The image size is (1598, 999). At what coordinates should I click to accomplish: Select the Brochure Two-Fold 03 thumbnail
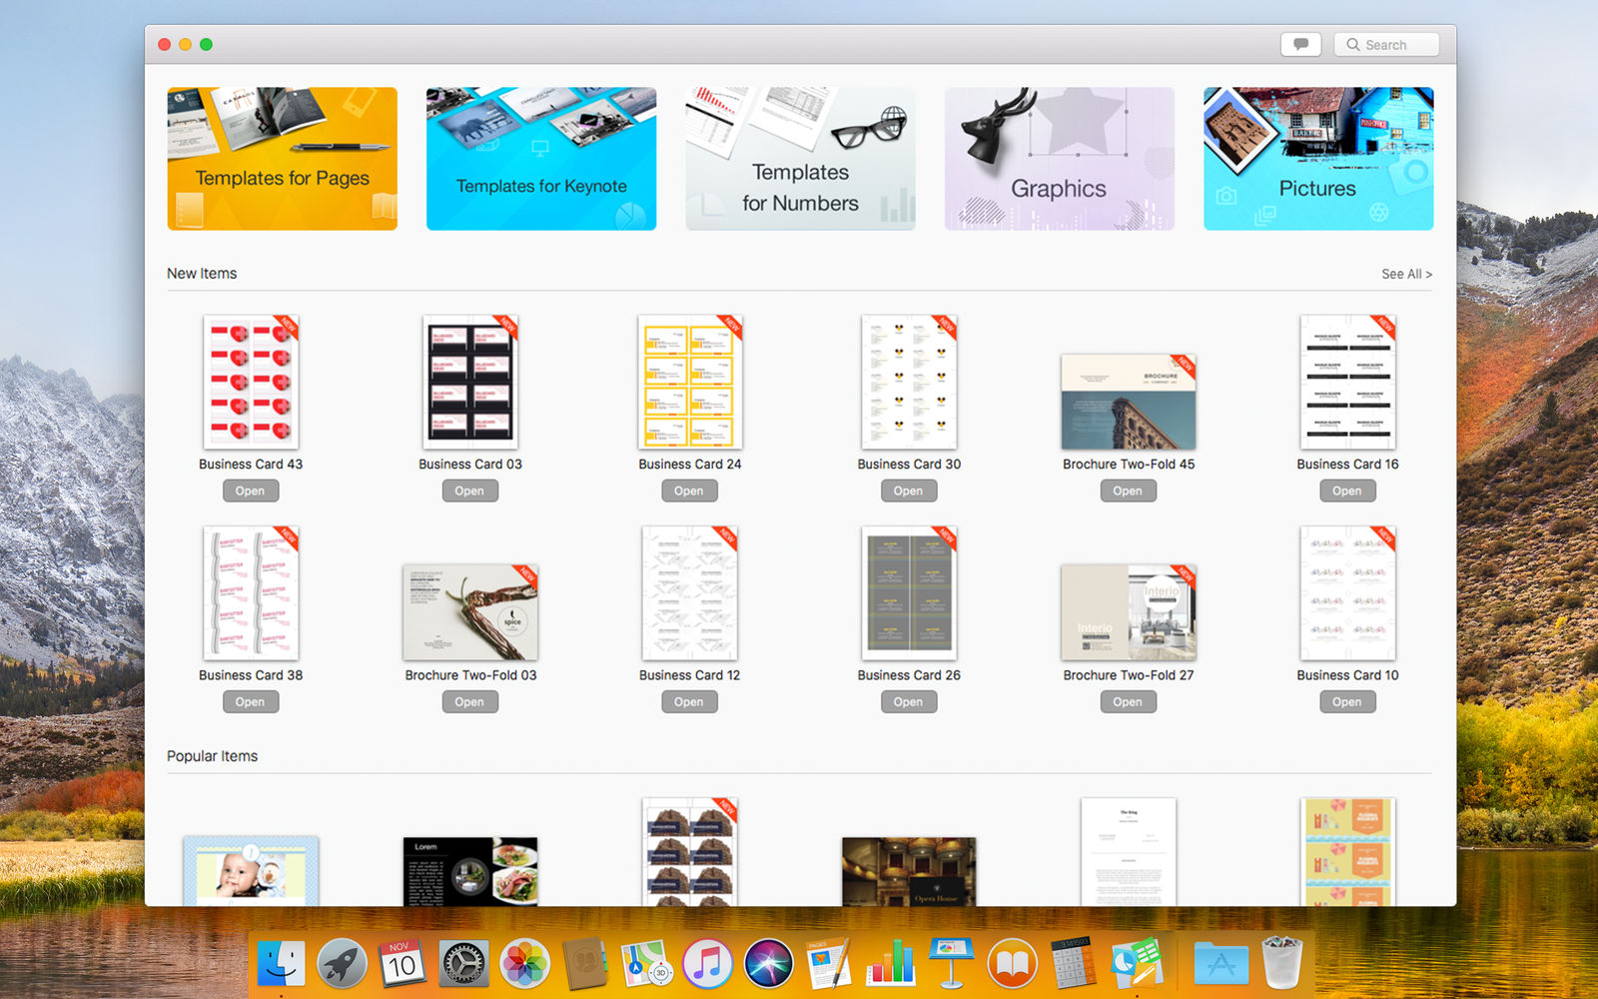click(470, 612)
